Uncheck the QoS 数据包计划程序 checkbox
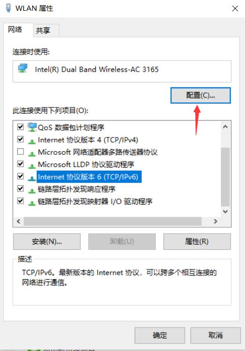This screenshot has width=245, height=351. coord(20,127)
